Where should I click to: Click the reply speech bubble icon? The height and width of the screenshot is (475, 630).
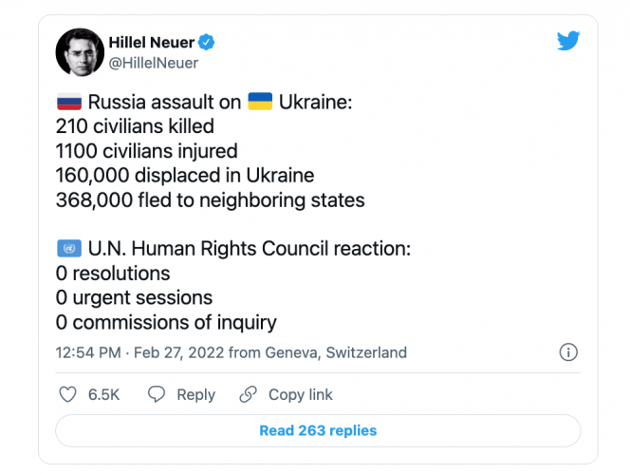[157, 394]
